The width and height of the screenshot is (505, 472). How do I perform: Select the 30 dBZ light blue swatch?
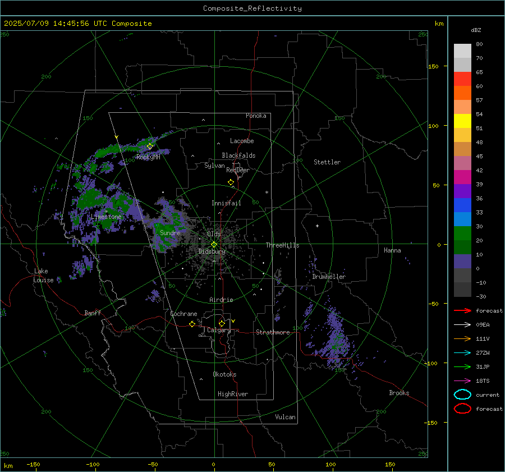(x=462, y=219)
